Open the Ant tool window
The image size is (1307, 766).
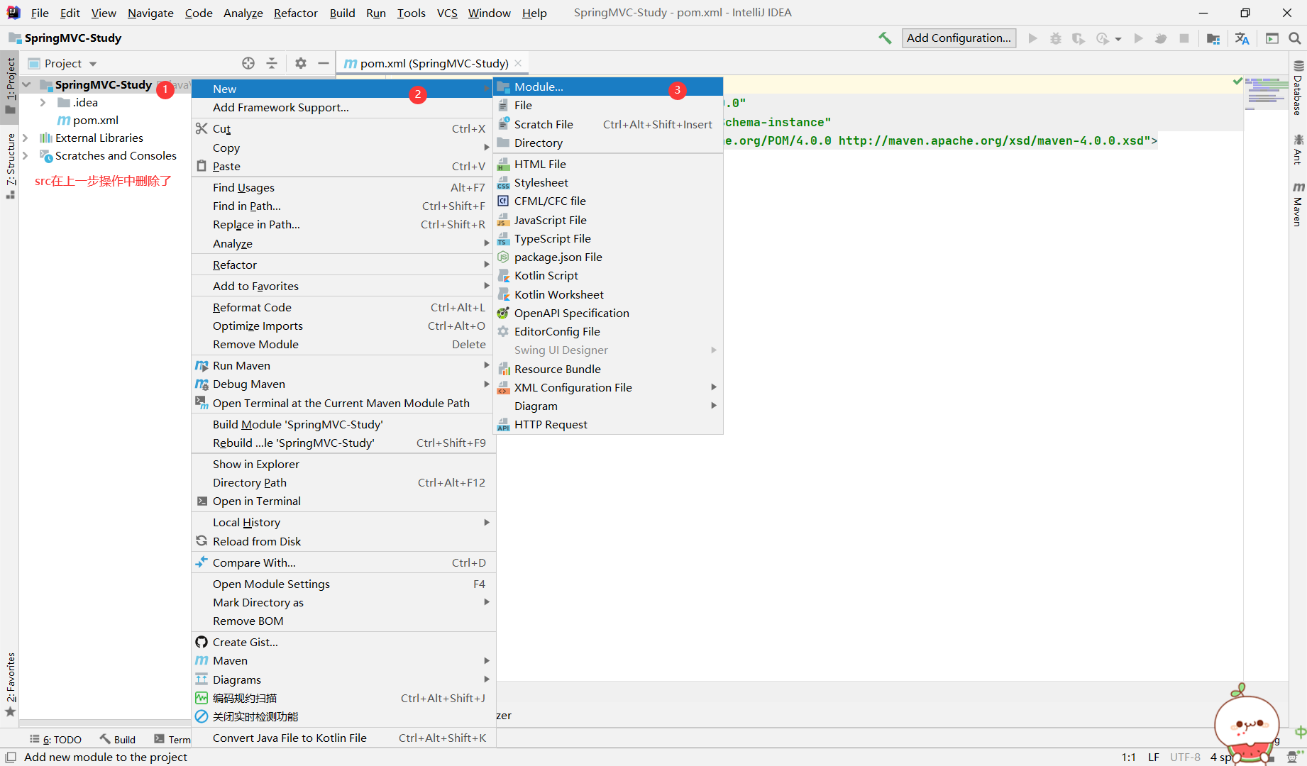point(1298,149)
